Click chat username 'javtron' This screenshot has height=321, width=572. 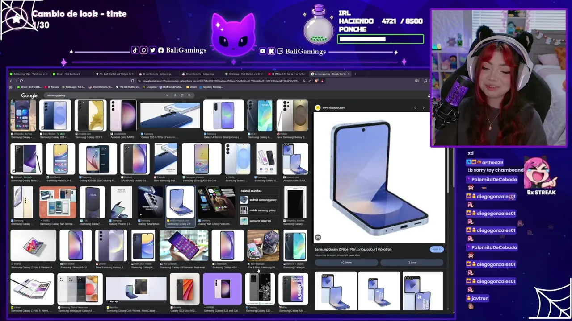[480, 298]
